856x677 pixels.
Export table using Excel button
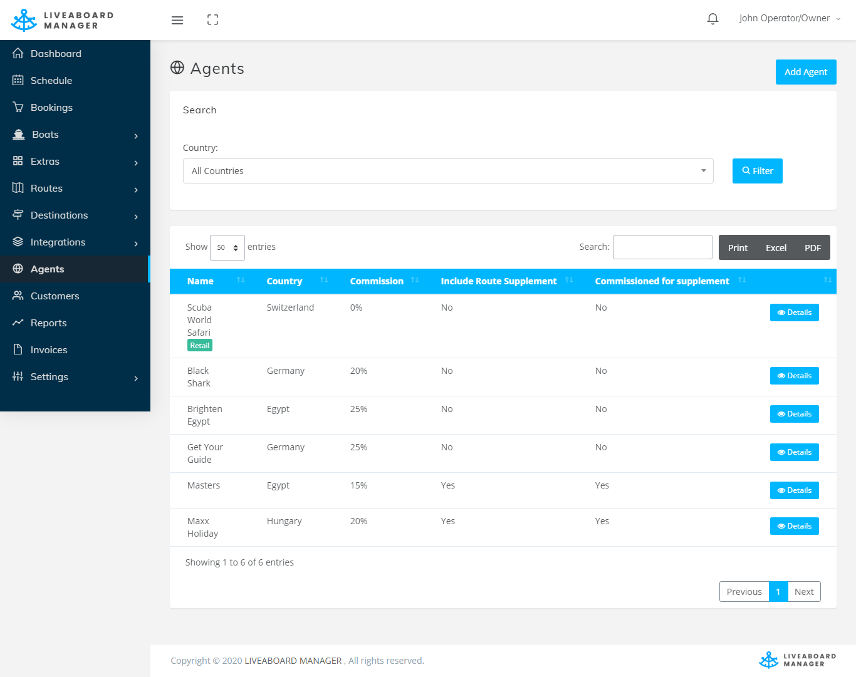click(776, 248)
